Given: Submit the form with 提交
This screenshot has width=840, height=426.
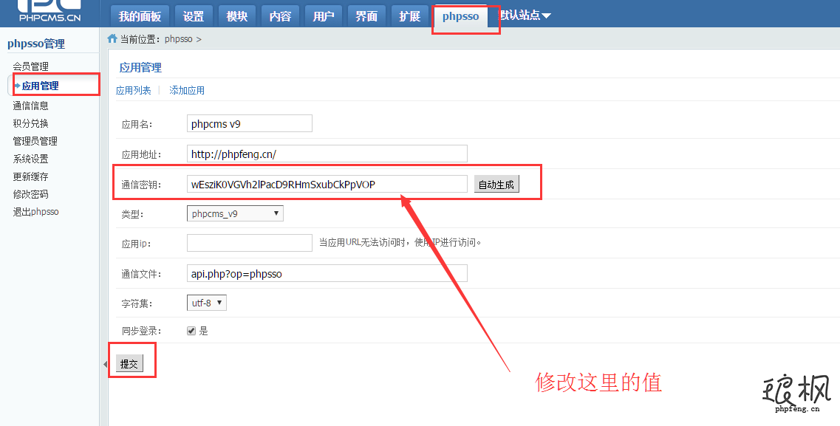Looking at the screenshot, I should (129, 364).
